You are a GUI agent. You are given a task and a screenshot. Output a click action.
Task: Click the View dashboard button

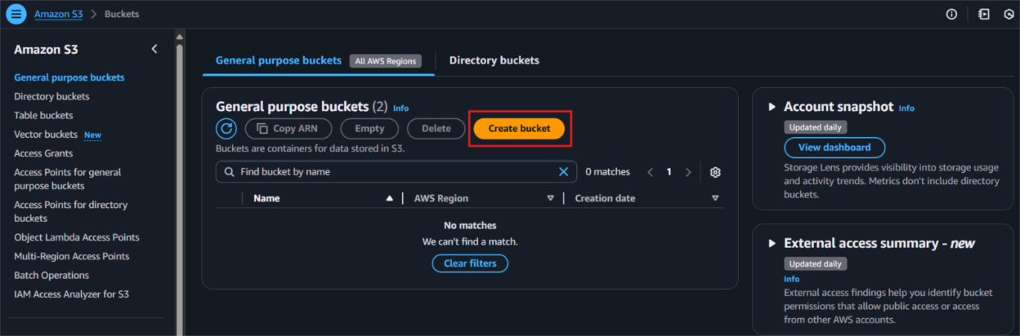tap(834, 148)
